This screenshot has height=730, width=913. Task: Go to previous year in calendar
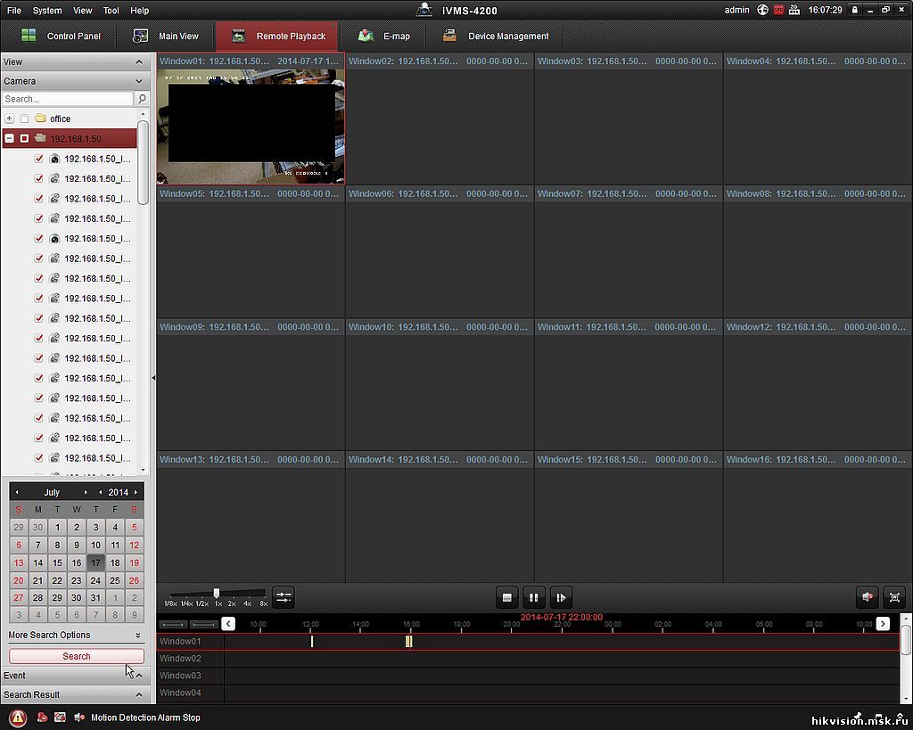(100, 493)
